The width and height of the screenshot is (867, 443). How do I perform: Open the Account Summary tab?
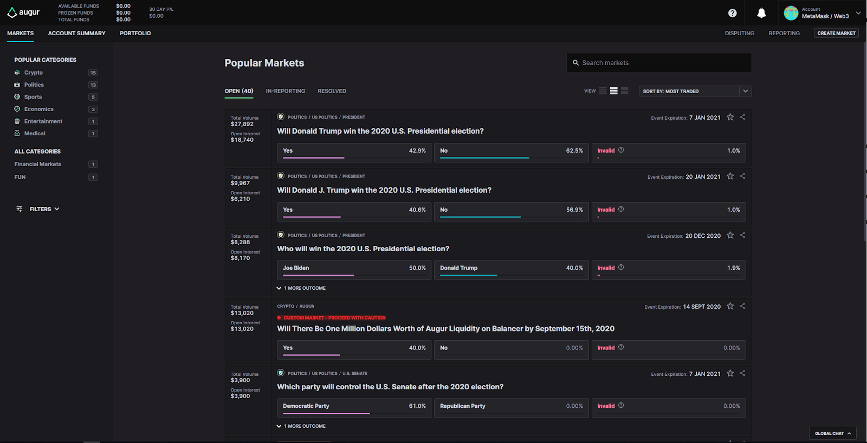[77, 34]
